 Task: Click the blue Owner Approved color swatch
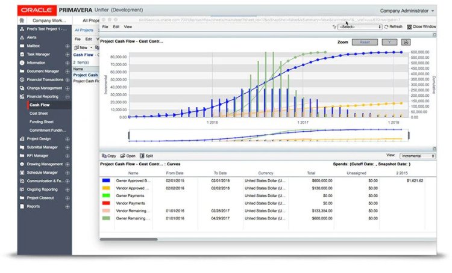point(107,180)
